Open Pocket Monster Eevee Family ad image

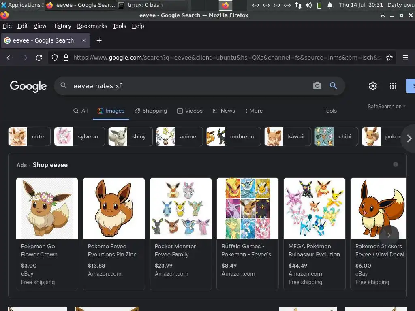click(181, 209)
